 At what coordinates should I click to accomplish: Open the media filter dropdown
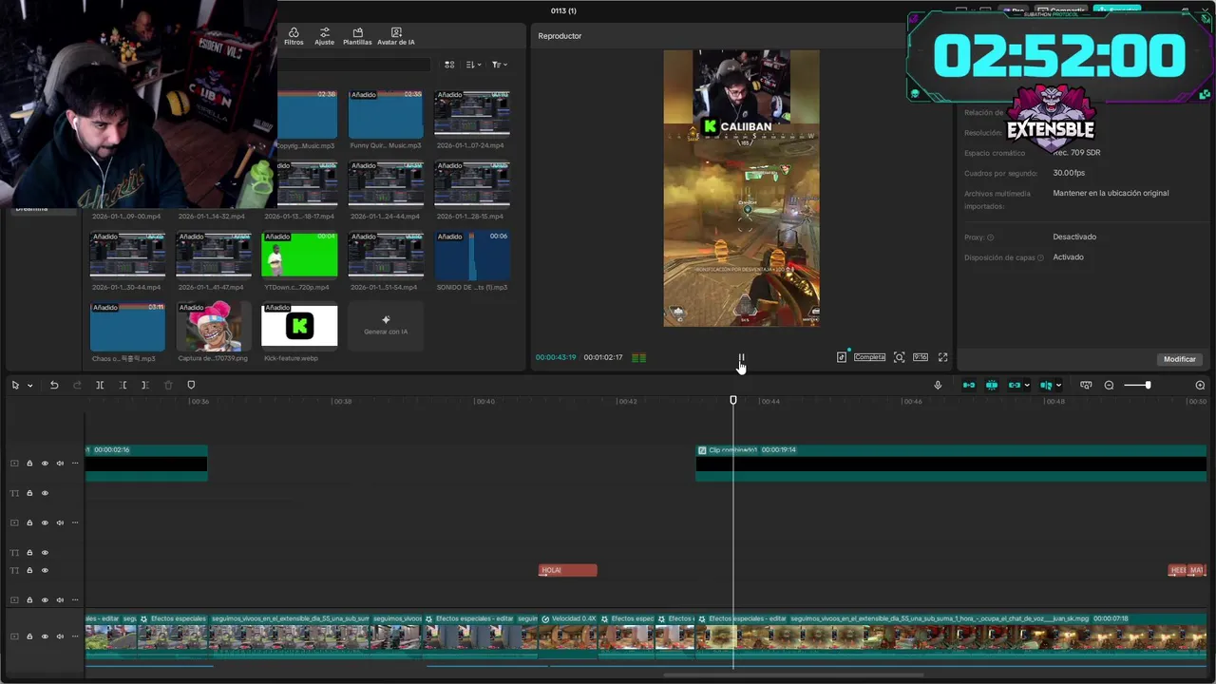coord(499,65)
